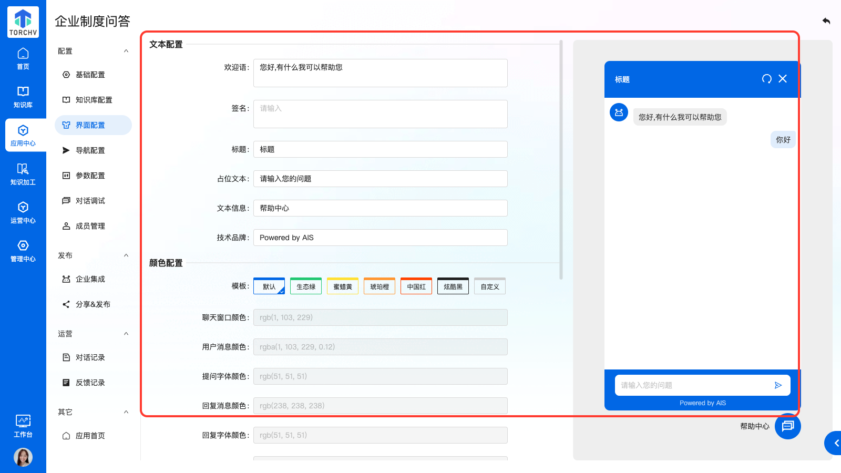This screenshot has width=841, height=473.
Task: Choose the 自定义 template option
Action: click(x=490, y=286)
